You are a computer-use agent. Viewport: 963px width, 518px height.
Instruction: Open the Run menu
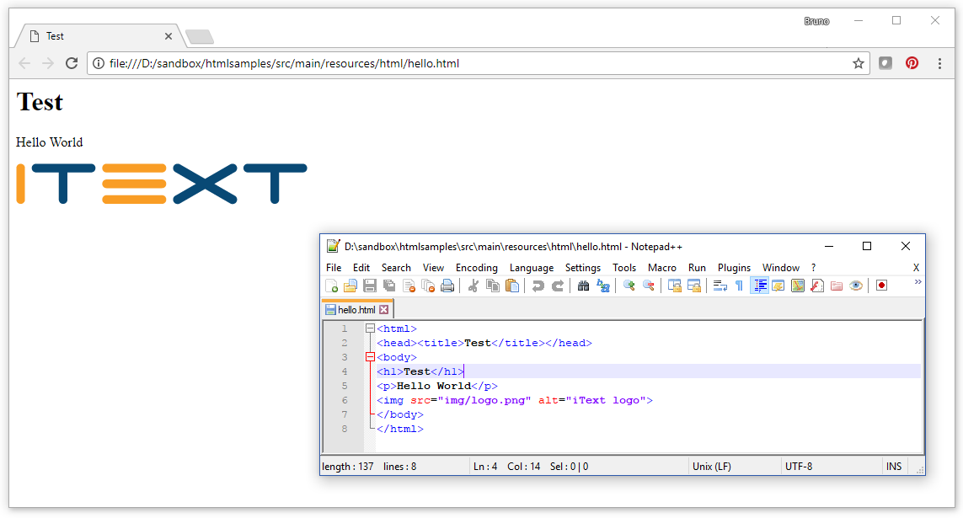tap(697, 268)
